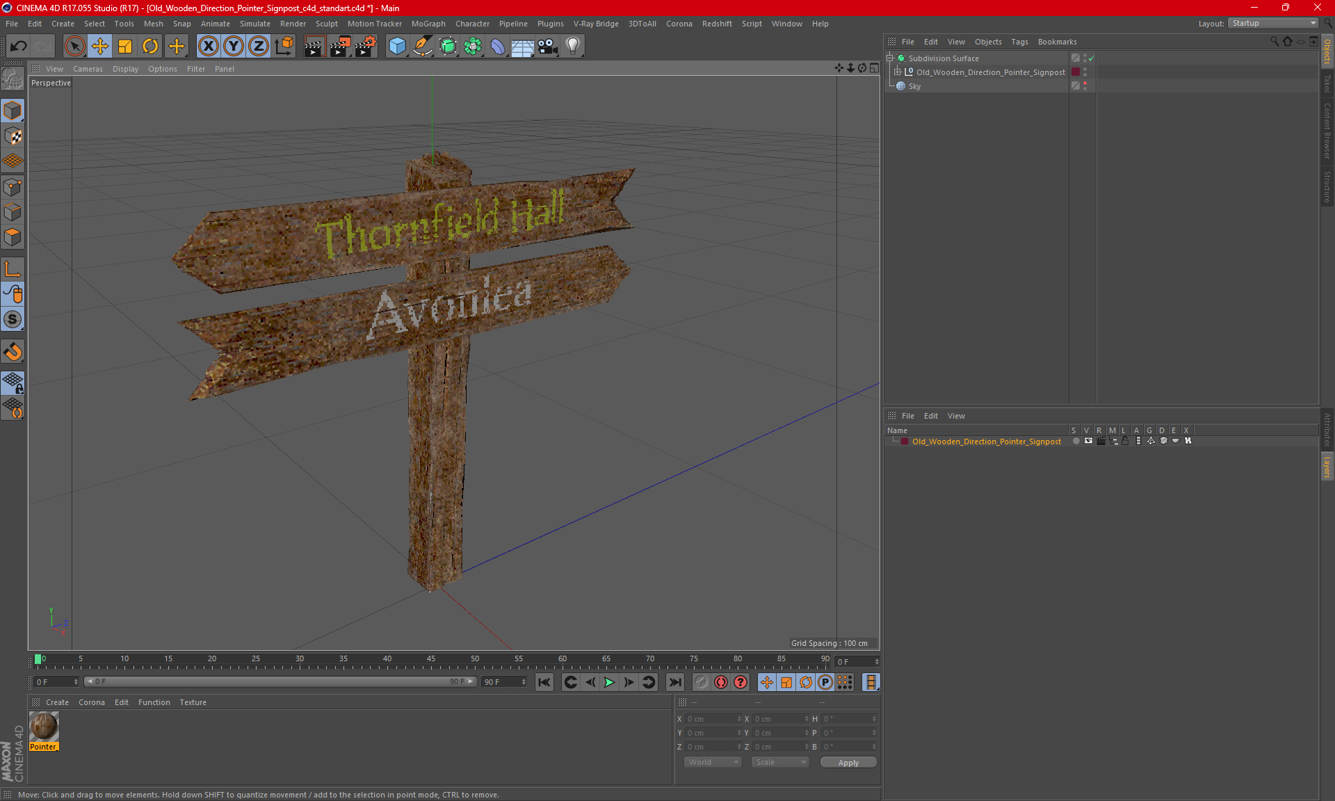
Task: Expand the Old_Wooden_Direction_Pointer_Signpost object
Action: [898, 72]
